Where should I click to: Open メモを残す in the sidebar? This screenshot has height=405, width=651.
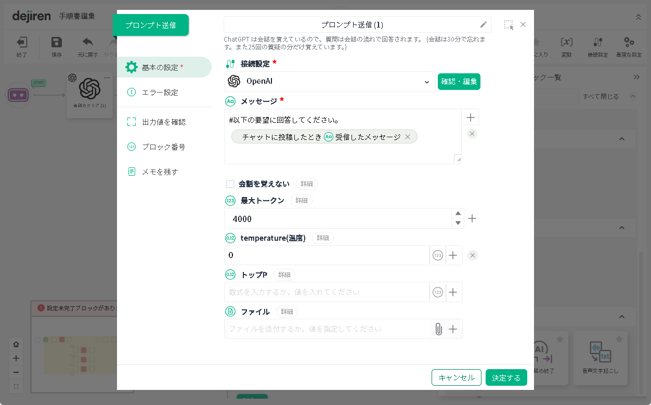[x=160, y=172]
